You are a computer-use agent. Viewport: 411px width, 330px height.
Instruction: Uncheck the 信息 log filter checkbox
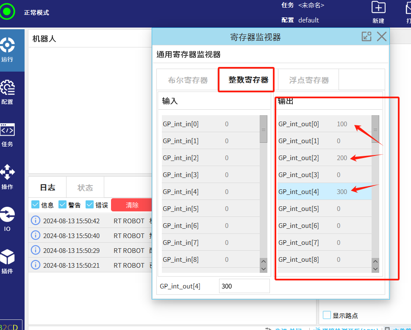coord(36,205)
